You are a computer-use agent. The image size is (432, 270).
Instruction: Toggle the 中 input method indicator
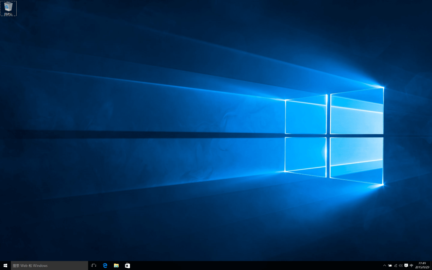pyautogui.click(x=412, y=266)
